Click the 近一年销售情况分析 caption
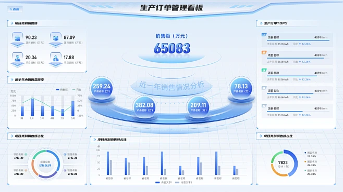This screenshot has height=192, width=343. [x=171, y=86]
